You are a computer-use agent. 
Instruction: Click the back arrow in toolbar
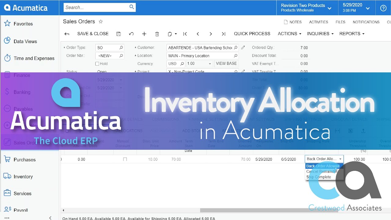67,34
